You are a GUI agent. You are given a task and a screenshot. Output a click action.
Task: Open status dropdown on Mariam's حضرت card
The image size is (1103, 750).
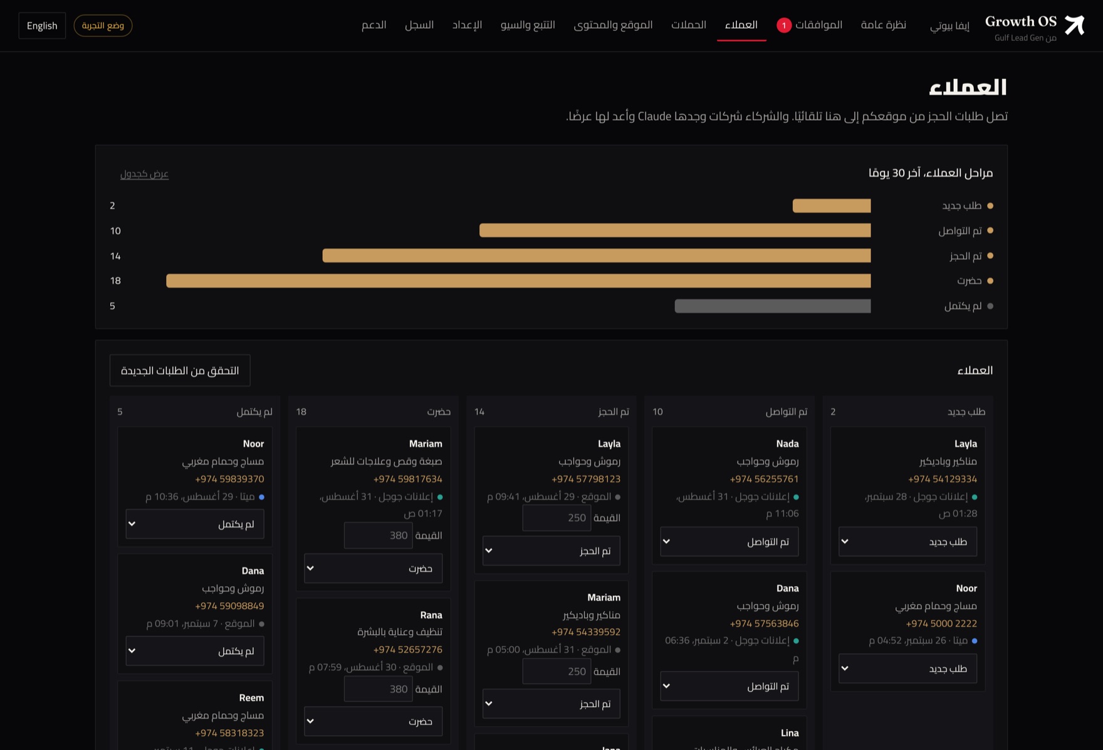(x=373, y=568)
